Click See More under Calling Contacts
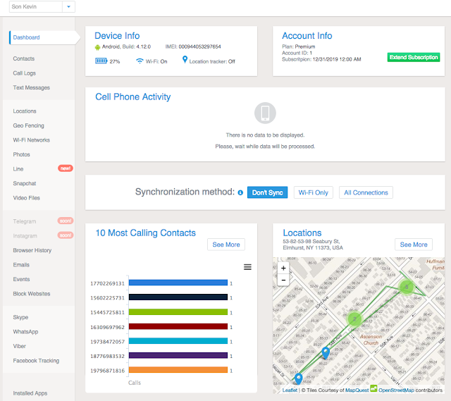Image resolution: width=451 pixels, height=401 pixels. 226,245
